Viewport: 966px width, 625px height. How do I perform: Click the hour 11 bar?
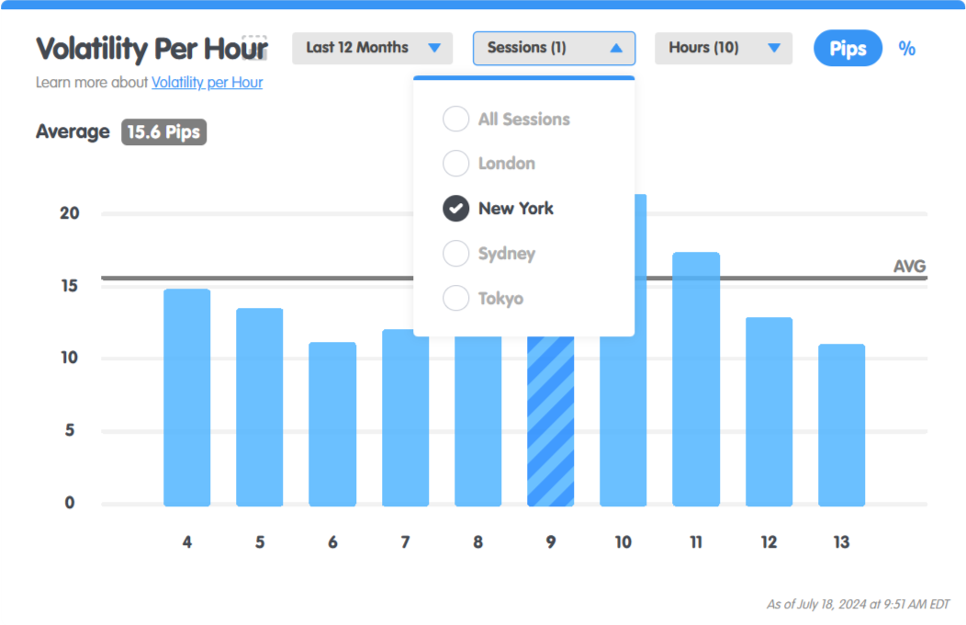click(x=696, y=379)
